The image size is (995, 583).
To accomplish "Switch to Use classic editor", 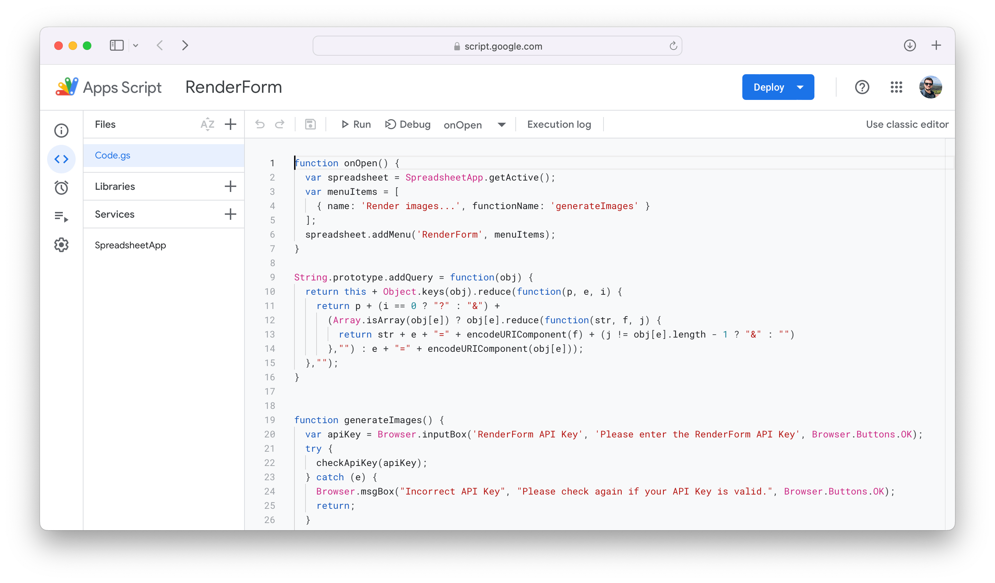I will point(907,124).
